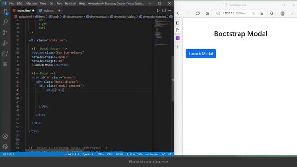Click the Launch Modal button
This screenshot has width=297, height=167.
click(200, 54)
